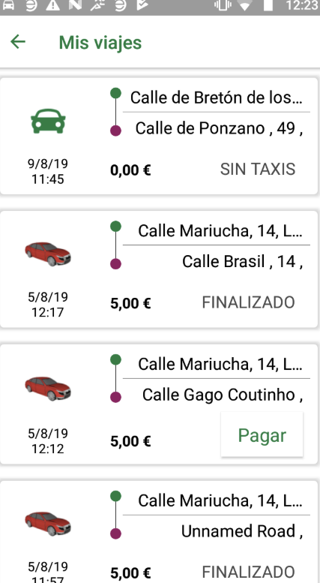Tap the back arrow beside Mis viajes

pos(18,42)
